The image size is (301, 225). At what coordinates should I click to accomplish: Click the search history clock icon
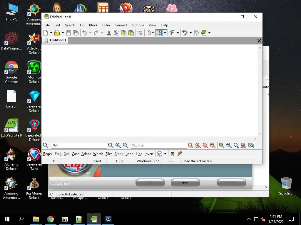[x=160, y=154]
